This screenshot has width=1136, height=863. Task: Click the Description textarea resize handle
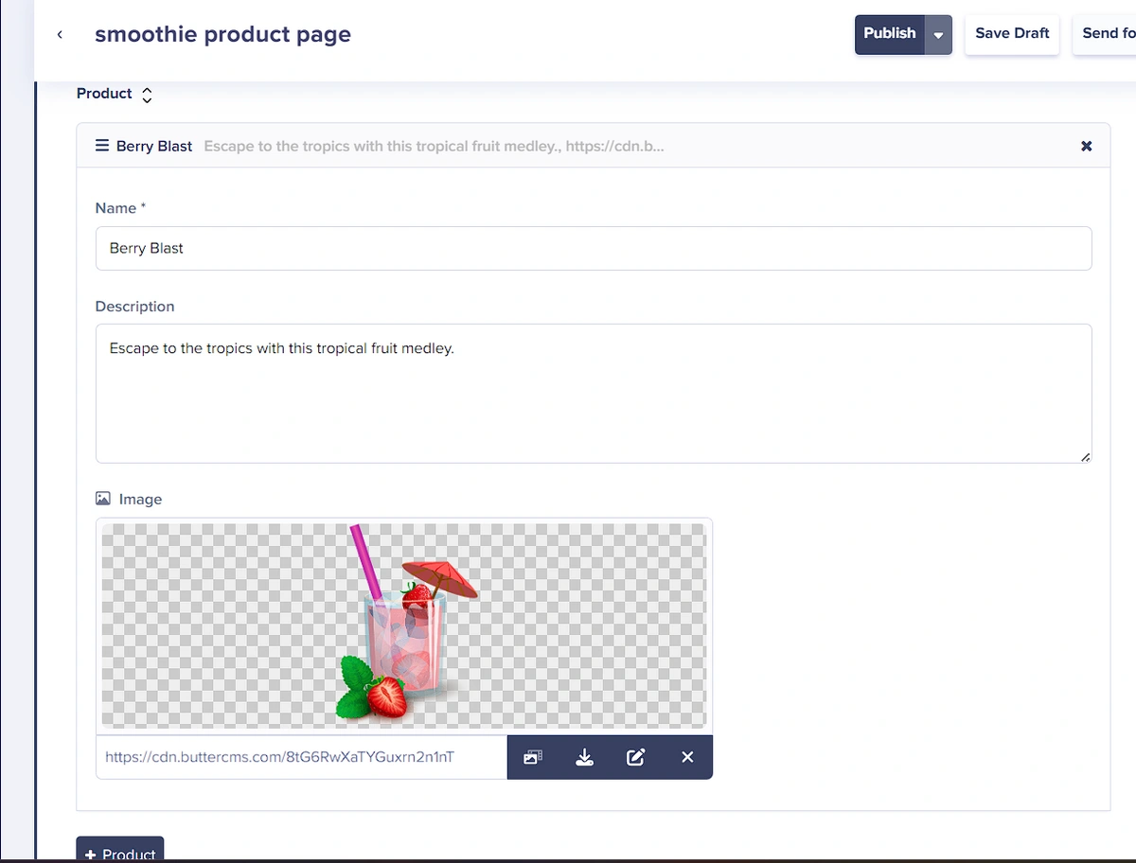(x=1085, y=457)
